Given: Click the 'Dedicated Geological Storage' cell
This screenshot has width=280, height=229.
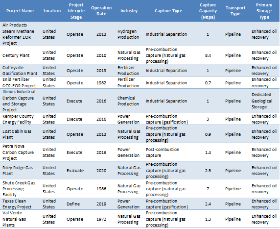Looking at the screenshot, I should coord(262,101).
